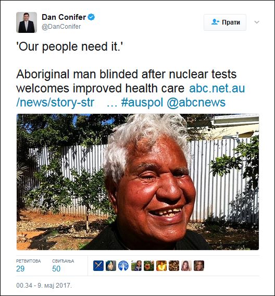Open the Dan Conifer display name

point(64,17)
